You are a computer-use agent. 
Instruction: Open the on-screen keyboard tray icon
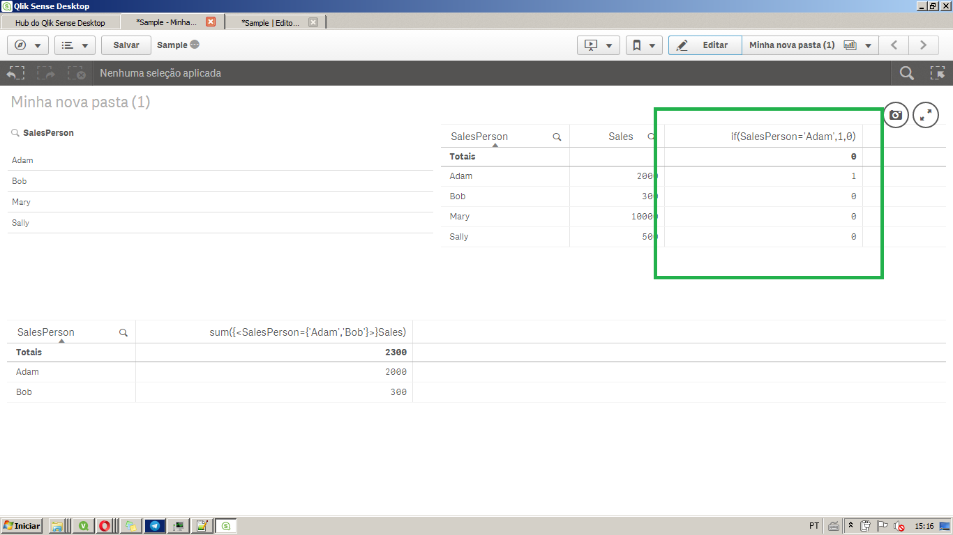pyautogui.click(x=834, y=526)
